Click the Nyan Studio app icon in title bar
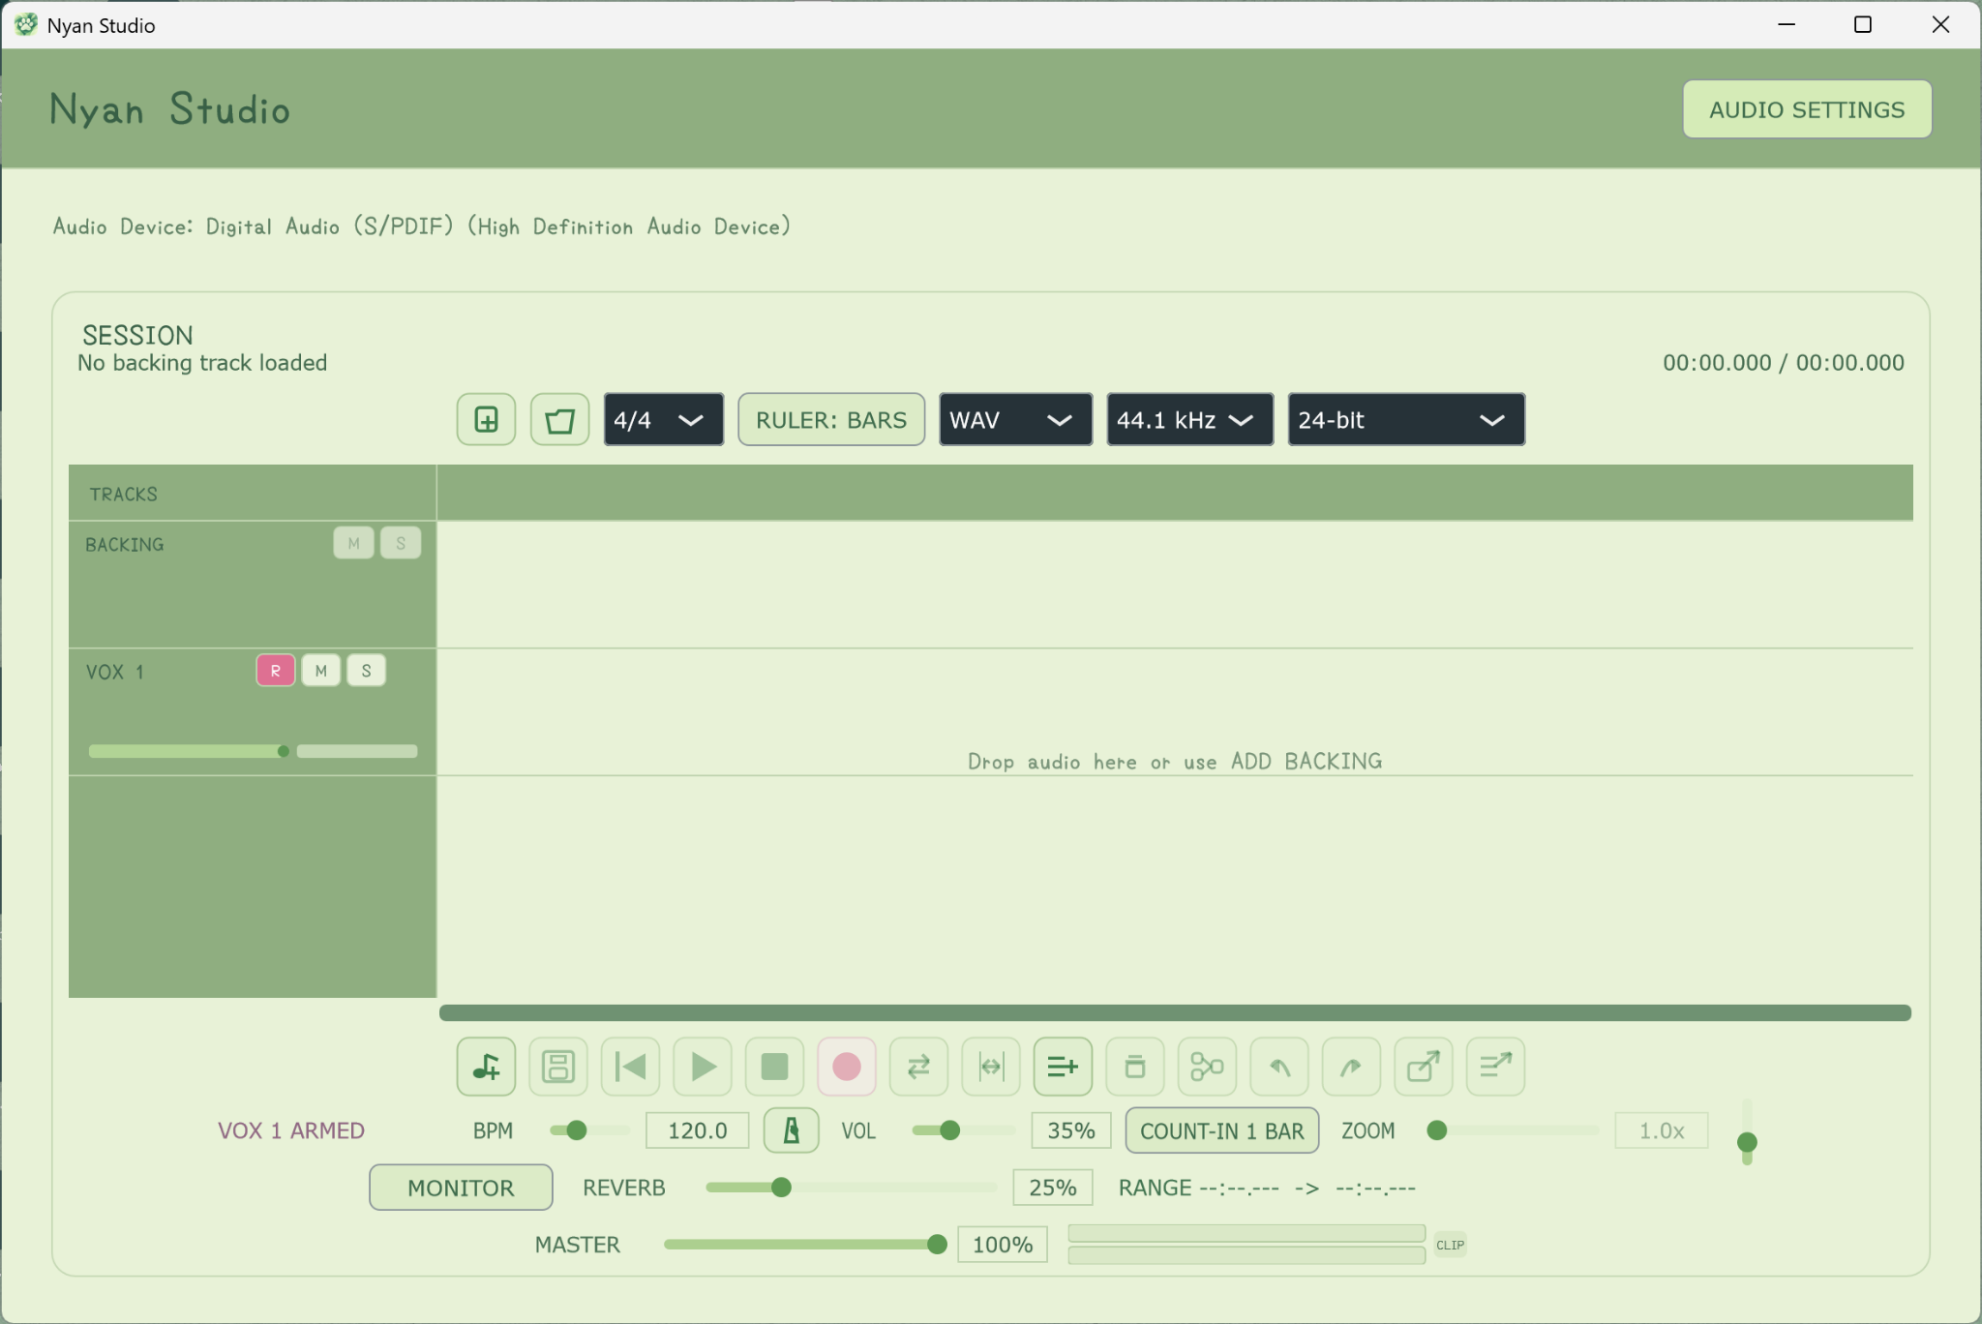The width and height of the screenshot is (1982, 1324). pyautogui.click(x=26, y=24)
